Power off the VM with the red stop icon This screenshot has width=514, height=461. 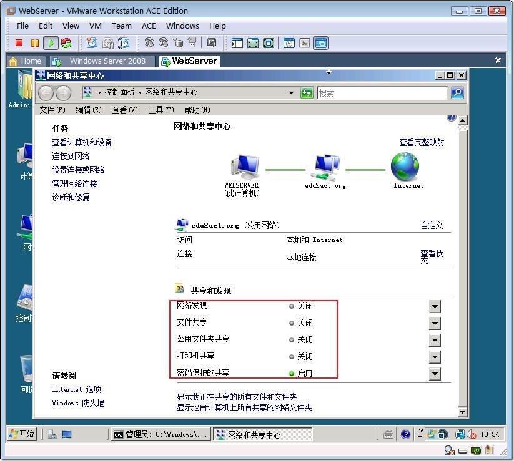coord(19,43)
